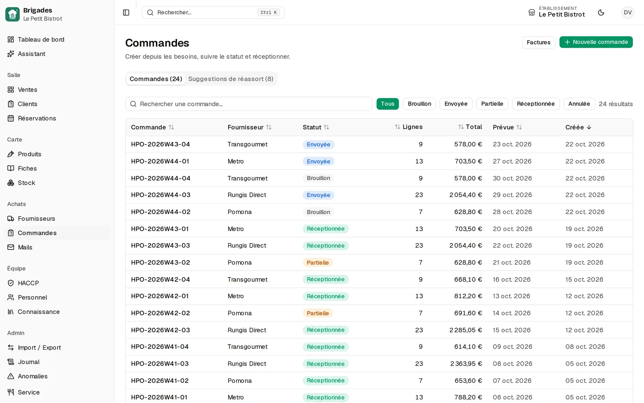Viewport: 644px width, 403px height.
Task: Open Clients in sidebar
Action: (x=57, y=104)
